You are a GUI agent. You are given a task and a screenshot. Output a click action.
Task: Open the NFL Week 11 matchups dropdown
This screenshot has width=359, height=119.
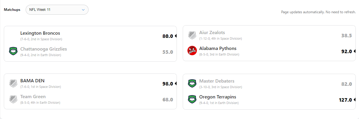57,10
